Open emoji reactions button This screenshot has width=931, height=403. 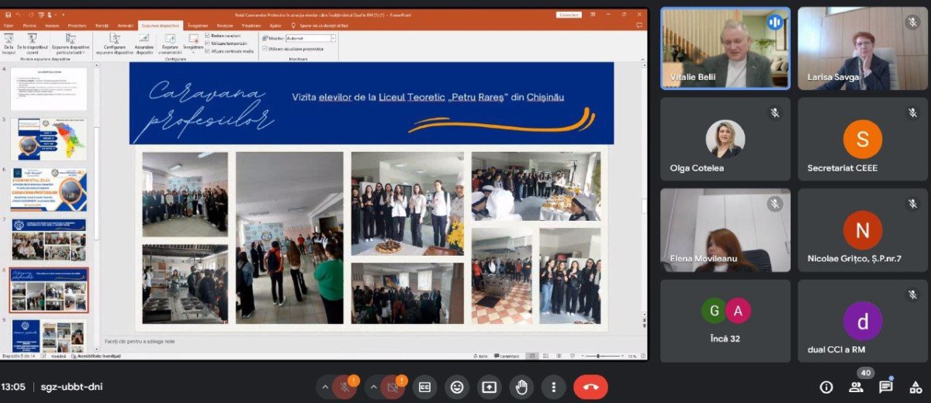(x=457, y=387)
